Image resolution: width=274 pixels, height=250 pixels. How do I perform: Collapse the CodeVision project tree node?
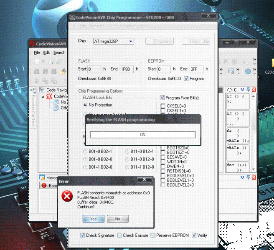(43, 97)
